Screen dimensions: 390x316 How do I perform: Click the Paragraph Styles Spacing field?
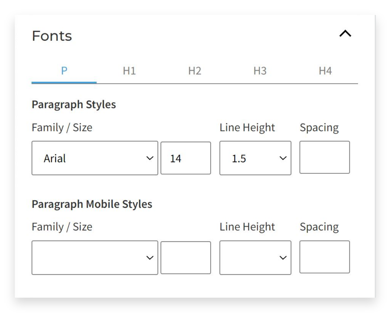[325, 158]
